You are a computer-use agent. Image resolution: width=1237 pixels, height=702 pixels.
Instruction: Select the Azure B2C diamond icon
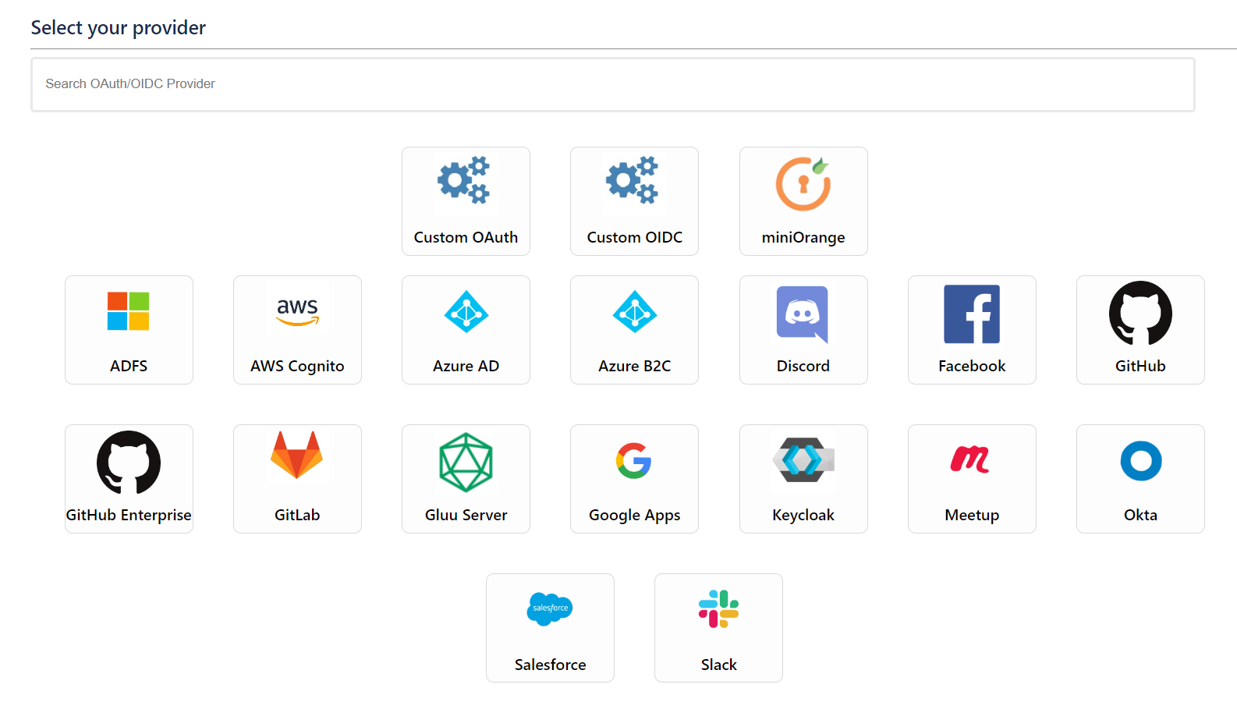(x=634, y=312)
